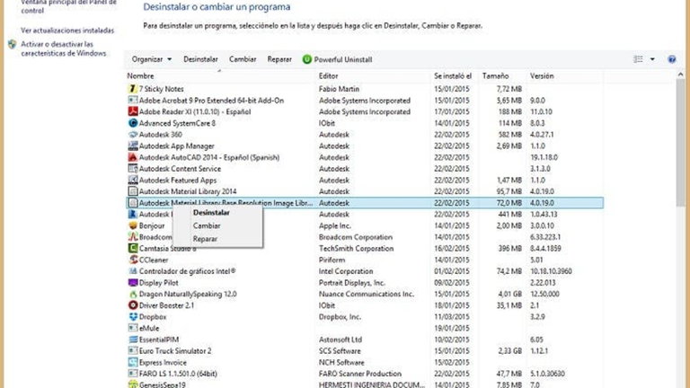
Task: Click the Powerful Uninstall green icon
Action: tap(306, 59)
